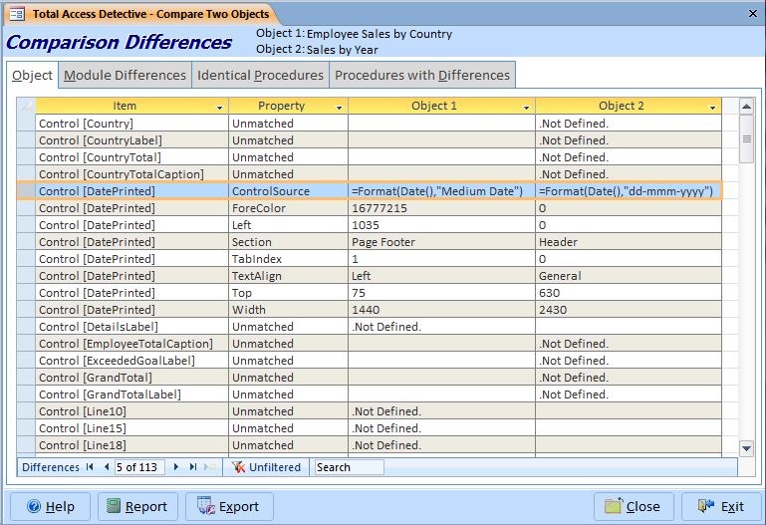Click the '=Format(Date(),"Medium Date")' cell
The height and width of the screenshot is (525, 766).
(x=441, y=191)
